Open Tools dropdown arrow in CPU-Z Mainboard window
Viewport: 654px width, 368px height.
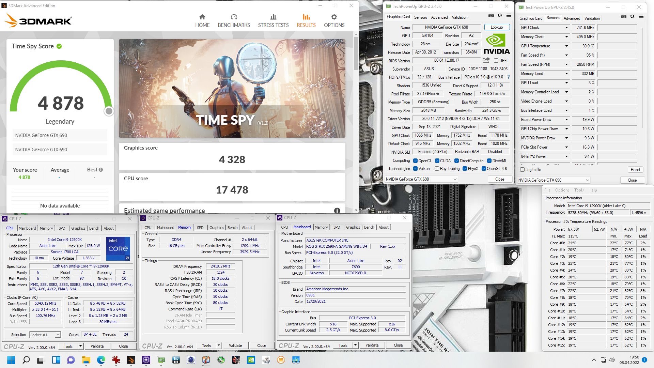pos(355,346)
